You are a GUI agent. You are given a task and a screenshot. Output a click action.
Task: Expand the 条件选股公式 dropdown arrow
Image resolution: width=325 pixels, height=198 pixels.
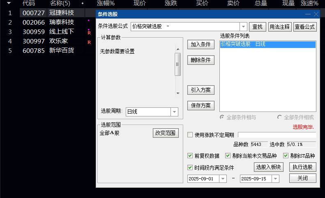click(243, 27)
